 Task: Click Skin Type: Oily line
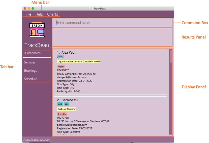pos(66,84)
